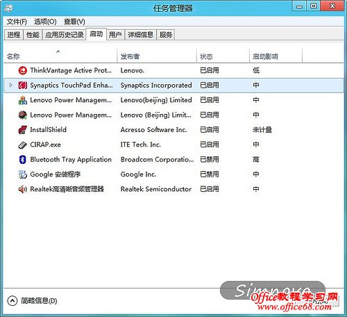Screen dimensions: 347x317
Task: Click 中 startup impact of CIRAP.exe row
Action: tap(256, 145)
